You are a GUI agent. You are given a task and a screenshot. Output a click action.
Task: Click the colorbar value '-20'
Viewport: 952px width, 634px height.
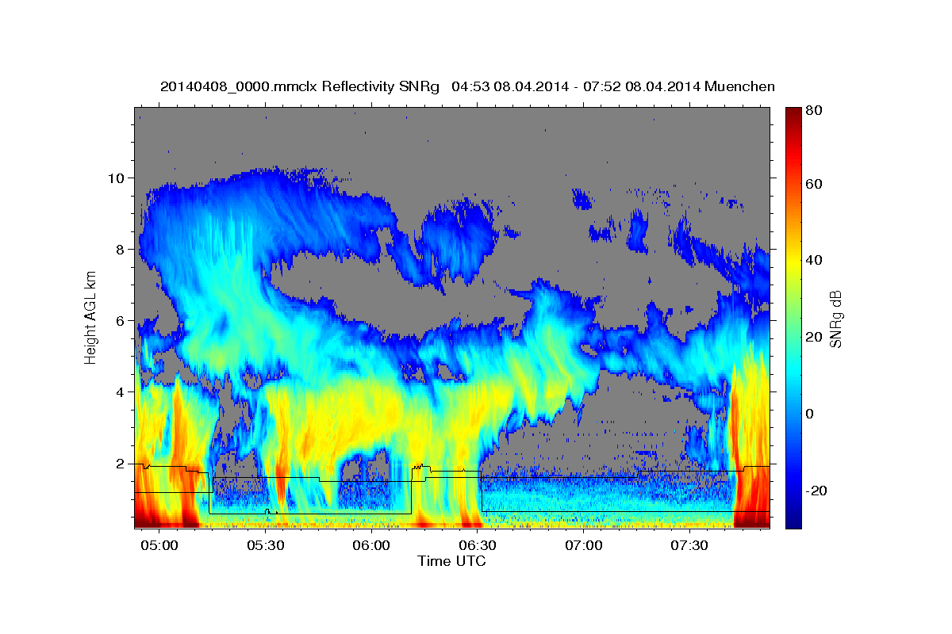click(x=817, y=491)
